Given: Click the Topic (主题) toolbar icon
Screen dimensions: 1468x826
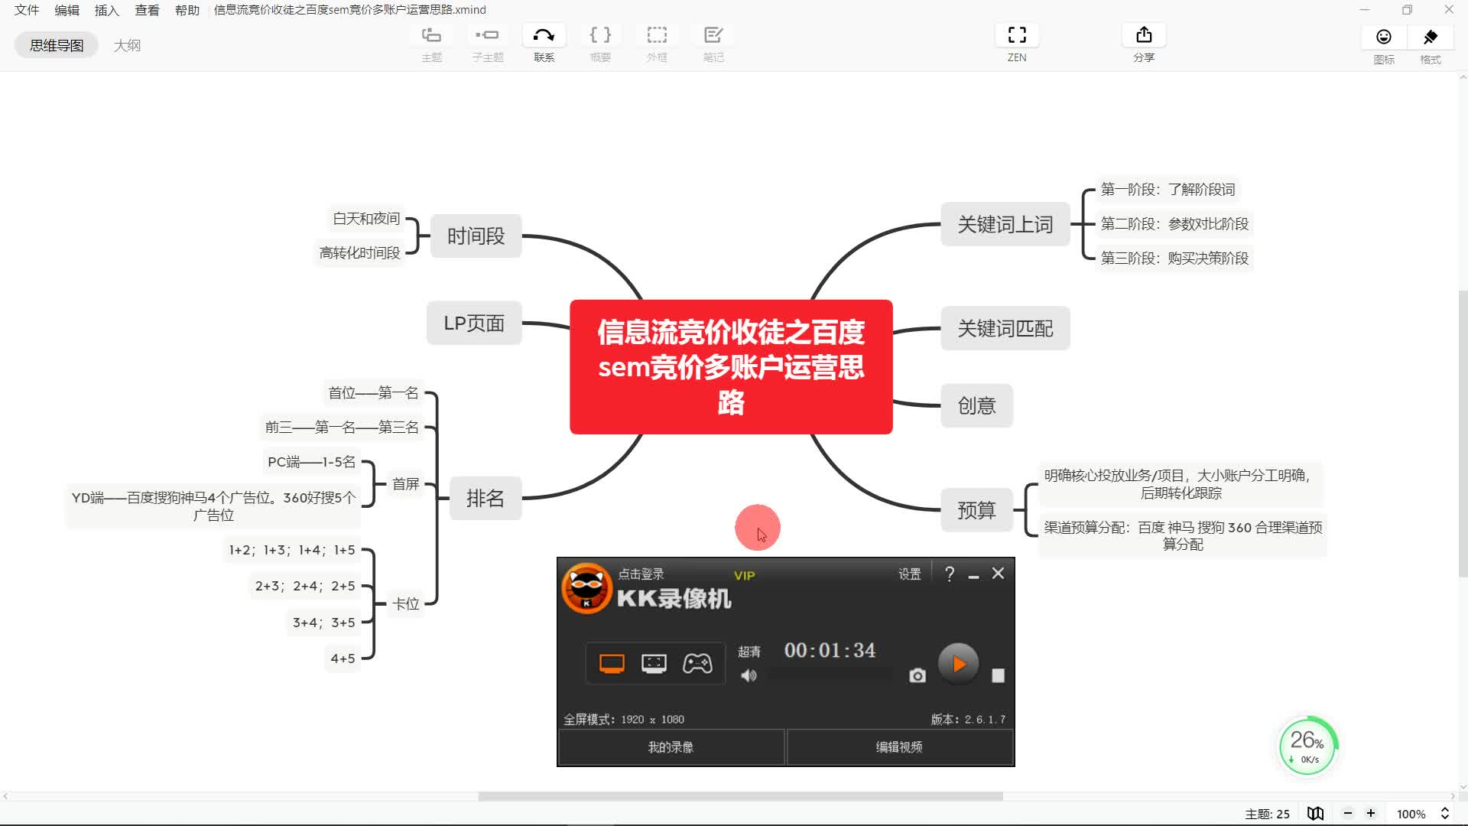Looking at the screenshot, I should [431, 35].
